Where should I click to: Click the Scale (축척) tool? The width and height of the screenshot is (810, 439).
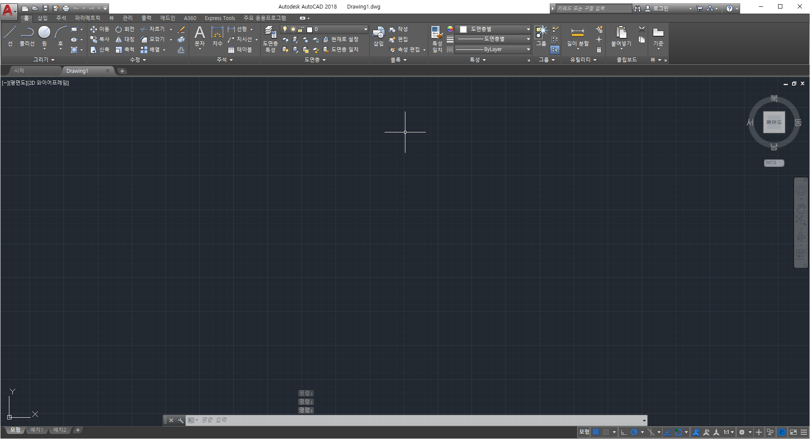click(125, 50)
